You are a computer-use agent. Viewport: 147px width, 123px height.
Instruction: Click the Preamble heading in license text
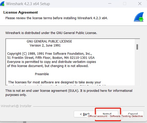42,74
